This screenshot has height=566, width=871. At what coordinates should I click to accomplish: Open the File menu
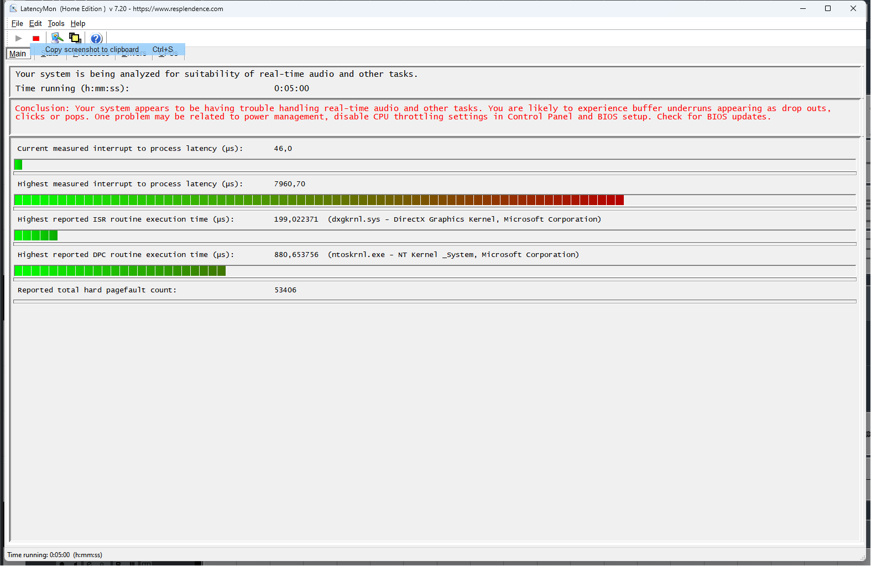click(x=17, y=23)
